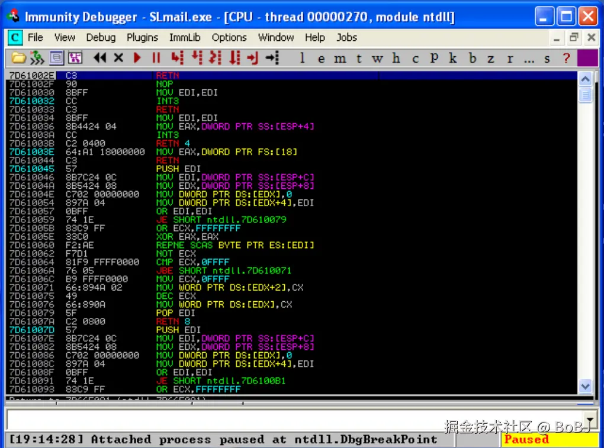Screen dimensions: 604x448
Task: Click the Step over icon
Action: pyautogui.click(x=197, y=58)
